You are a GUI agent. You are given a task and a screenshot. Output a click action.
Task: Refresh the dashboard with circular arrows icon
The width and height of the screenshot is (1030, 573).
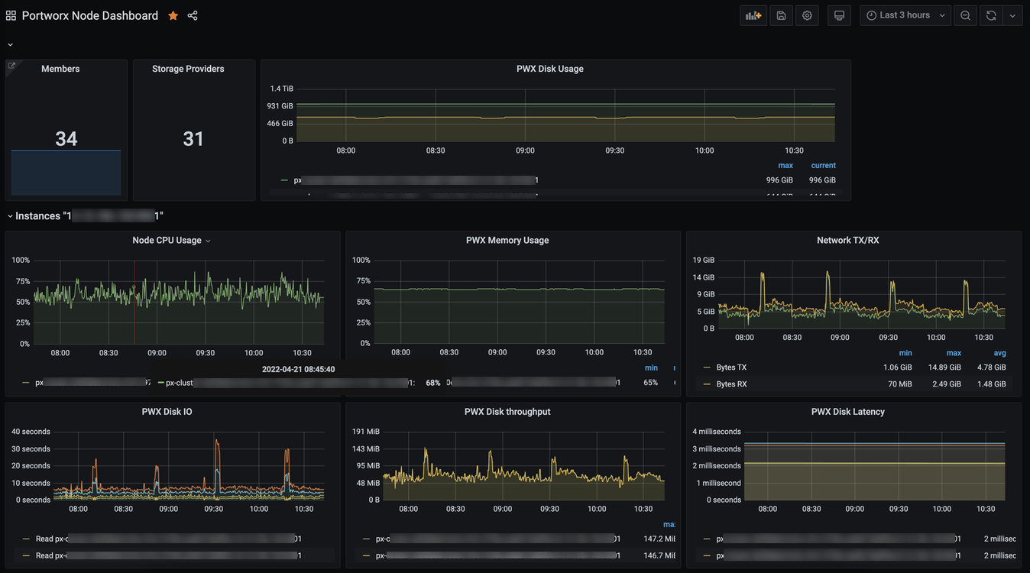pyautogui.click(x=991, y=15)
